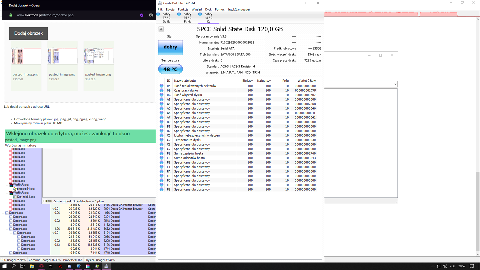Click the purple shield ad-blocker icon in Opera
This screenshot has width=480, height=270.
(142, 15)
